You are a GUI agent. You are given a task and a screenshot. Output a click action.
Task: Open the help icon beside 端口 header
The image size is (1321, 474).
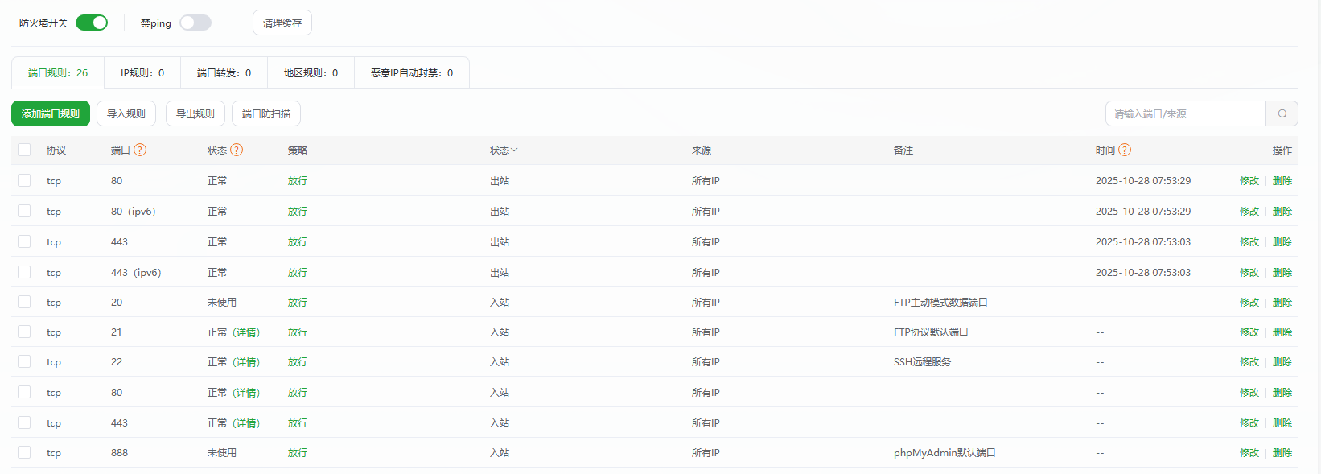pyautogui.click(x=140, y=150)
